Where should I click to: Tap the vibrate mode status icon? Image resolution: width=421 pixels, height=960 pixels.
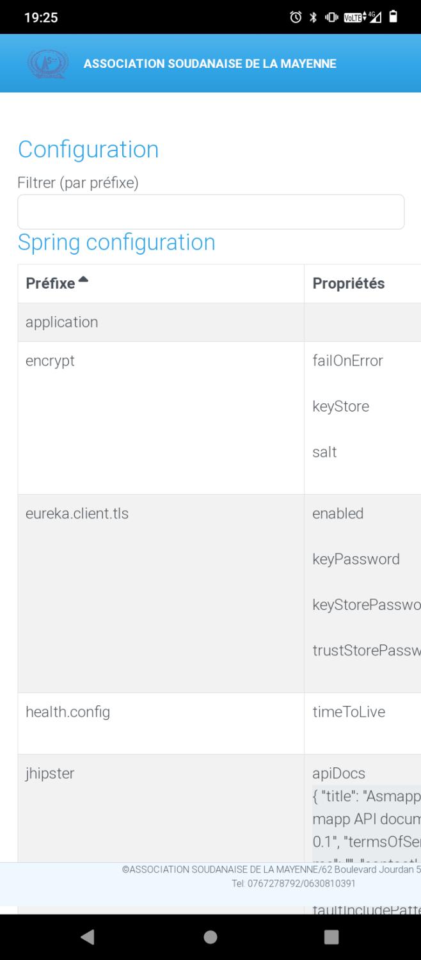tap(331, 17)
